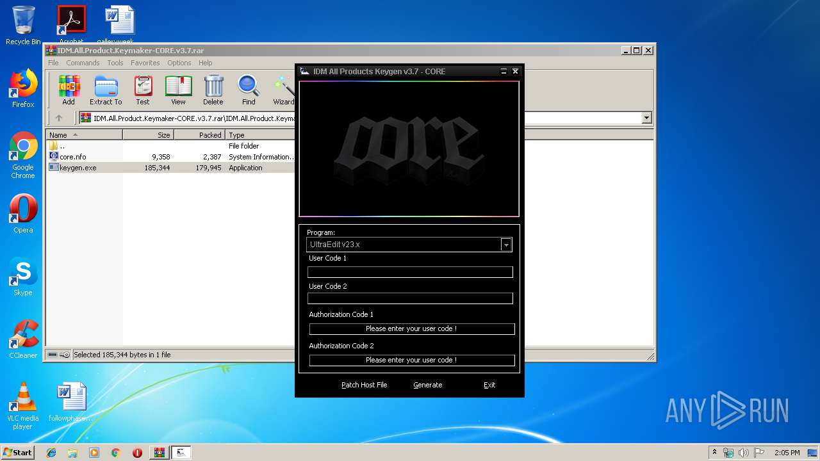The width and height of the screenshot is (820, 461).
Task: Click the up one level arrow in WinRAR
Action: (x=59, y=118)
